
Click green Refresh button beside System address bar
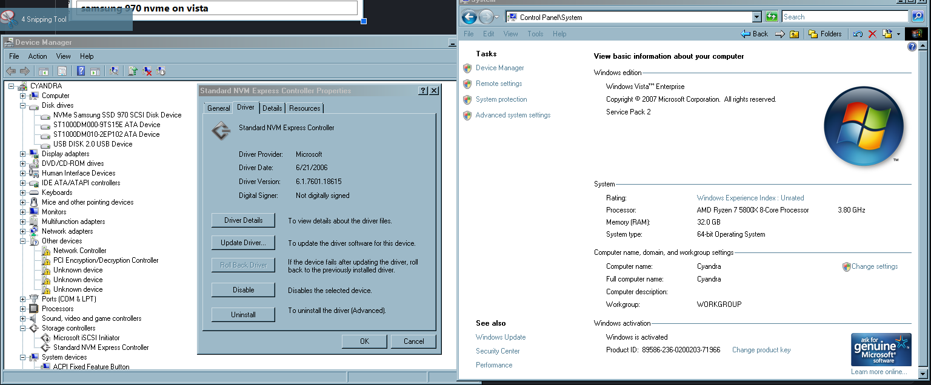click(x=772, y=17)
